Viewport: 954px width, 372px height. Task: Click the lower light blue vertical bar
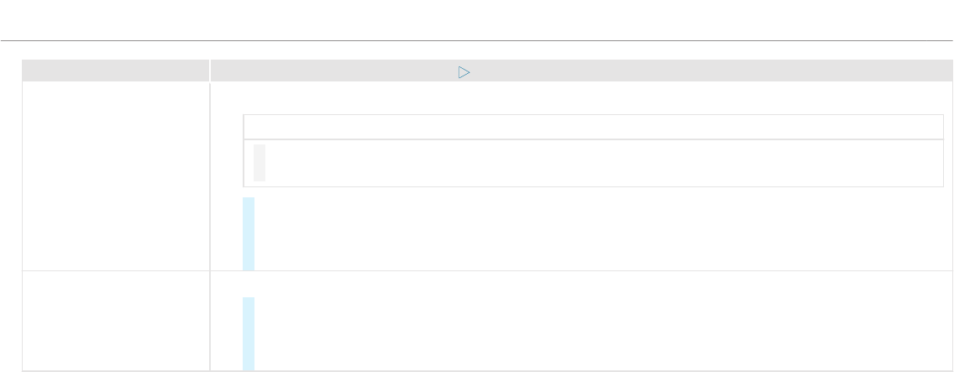pyautogui.click(x=249, y=333)
